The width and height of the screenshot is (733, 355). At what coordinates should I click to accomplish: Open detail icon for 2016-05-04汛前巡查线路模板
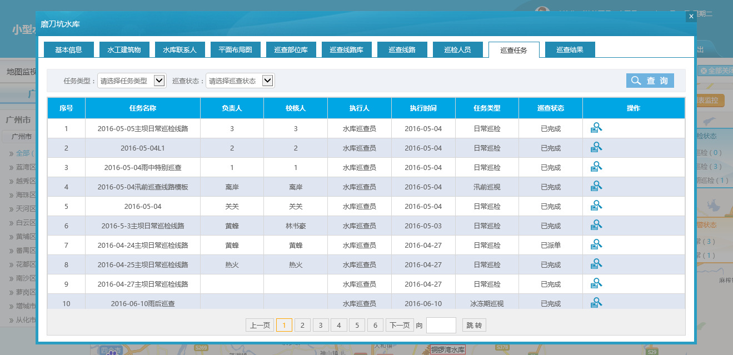[x=596, y=187]
